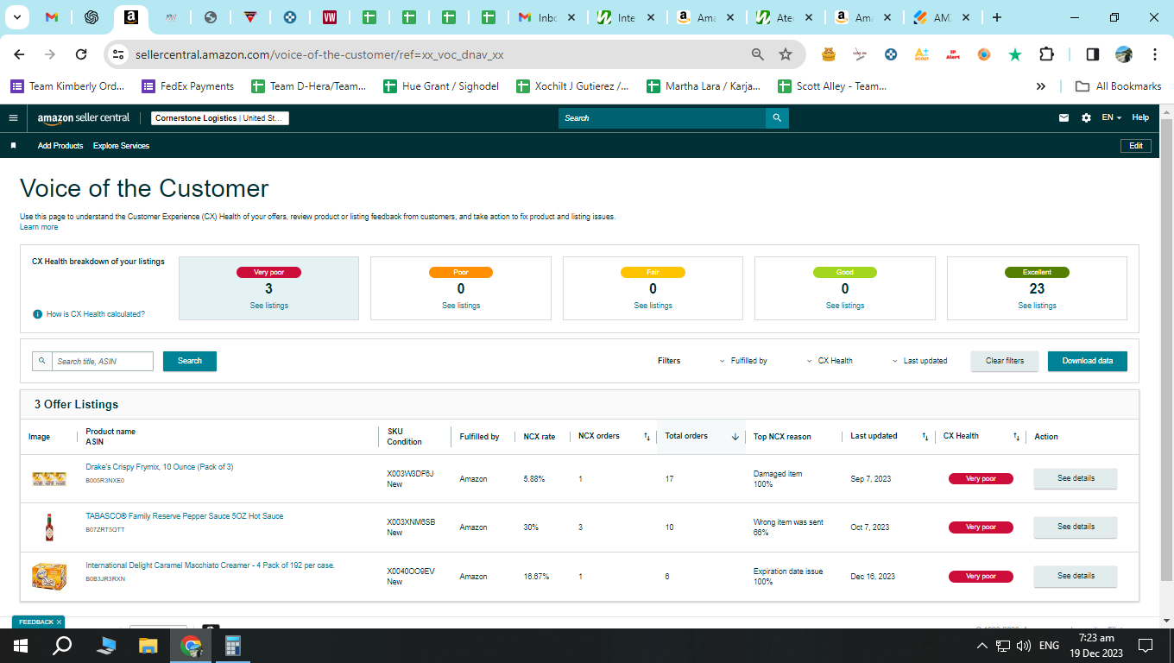Open the Learn more link
The height and width of the screenshot is (663, 1174).
[x=39, y=227]
